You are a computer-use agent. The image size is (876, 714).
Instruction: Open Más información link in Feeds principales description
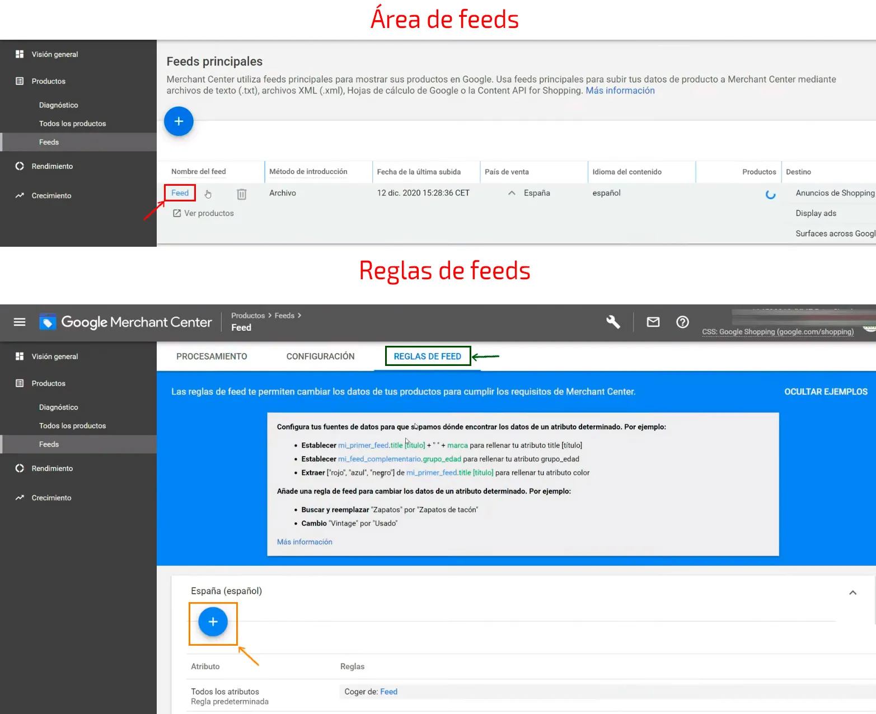pyautogui.click(x=620, y=91)
